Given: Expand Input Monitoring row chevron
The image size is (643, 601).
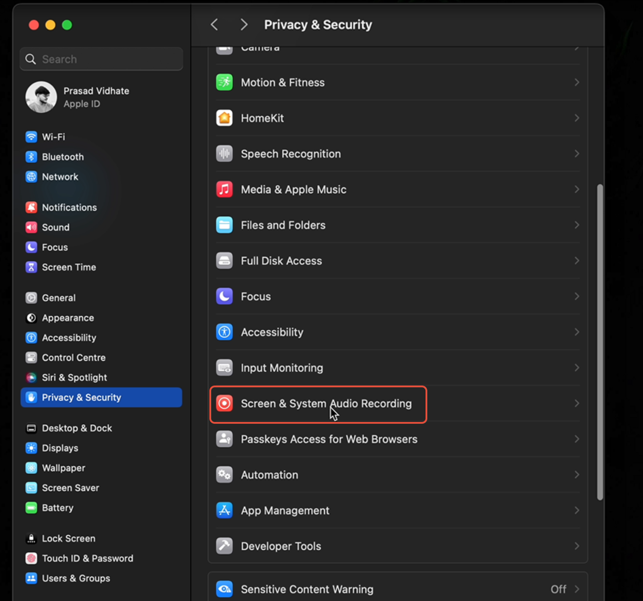Looking at the screenshot, I should point(576,368).
